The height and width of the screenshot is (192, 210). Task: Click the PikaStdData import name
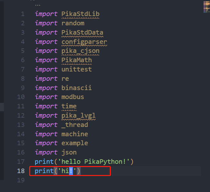point(83,32)
